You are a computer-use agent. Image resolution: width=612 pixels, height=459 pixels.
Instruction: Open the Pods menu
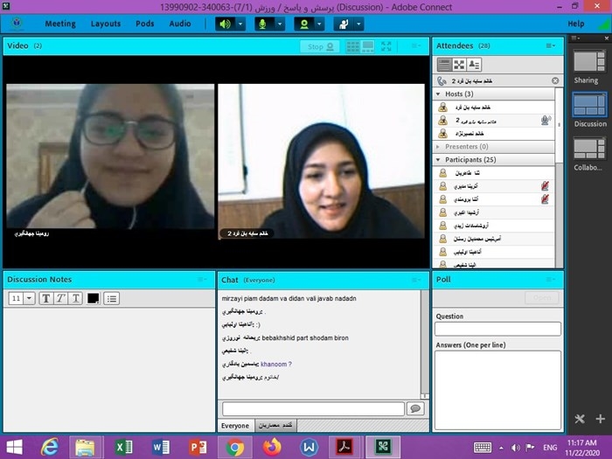point(144,24)
